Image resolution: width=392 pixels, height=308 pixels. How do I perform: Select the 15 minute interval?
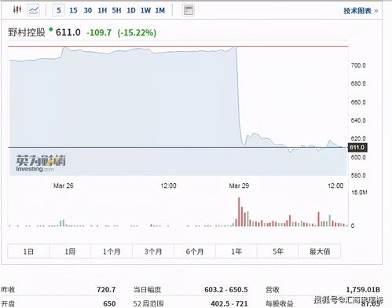73,10
